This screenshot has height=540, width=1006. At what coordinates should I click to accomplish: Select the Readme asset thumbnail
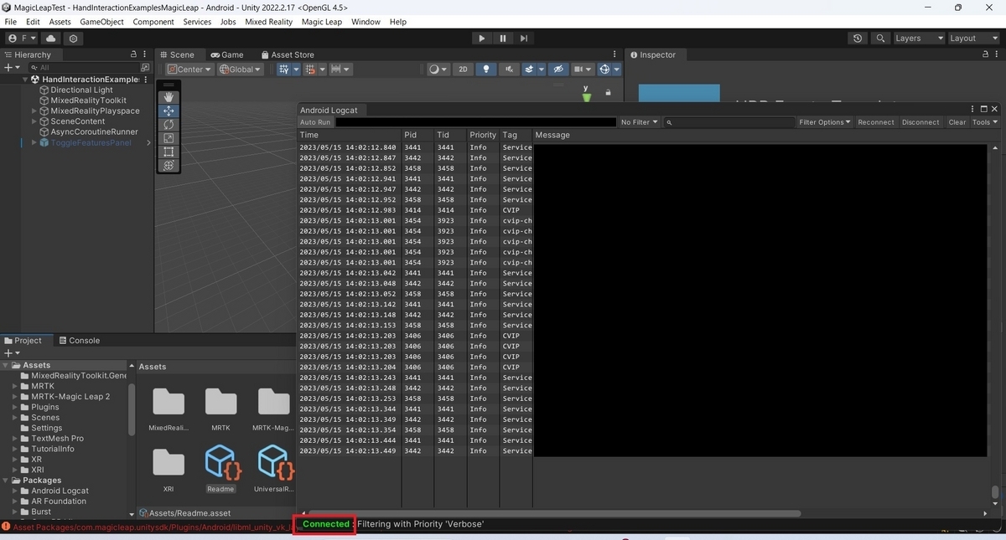tap(221, 468)
